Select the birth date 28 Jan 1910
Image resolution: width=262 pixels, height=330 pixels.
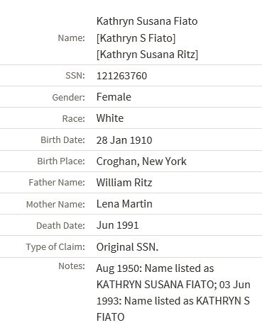coord(124,140)
